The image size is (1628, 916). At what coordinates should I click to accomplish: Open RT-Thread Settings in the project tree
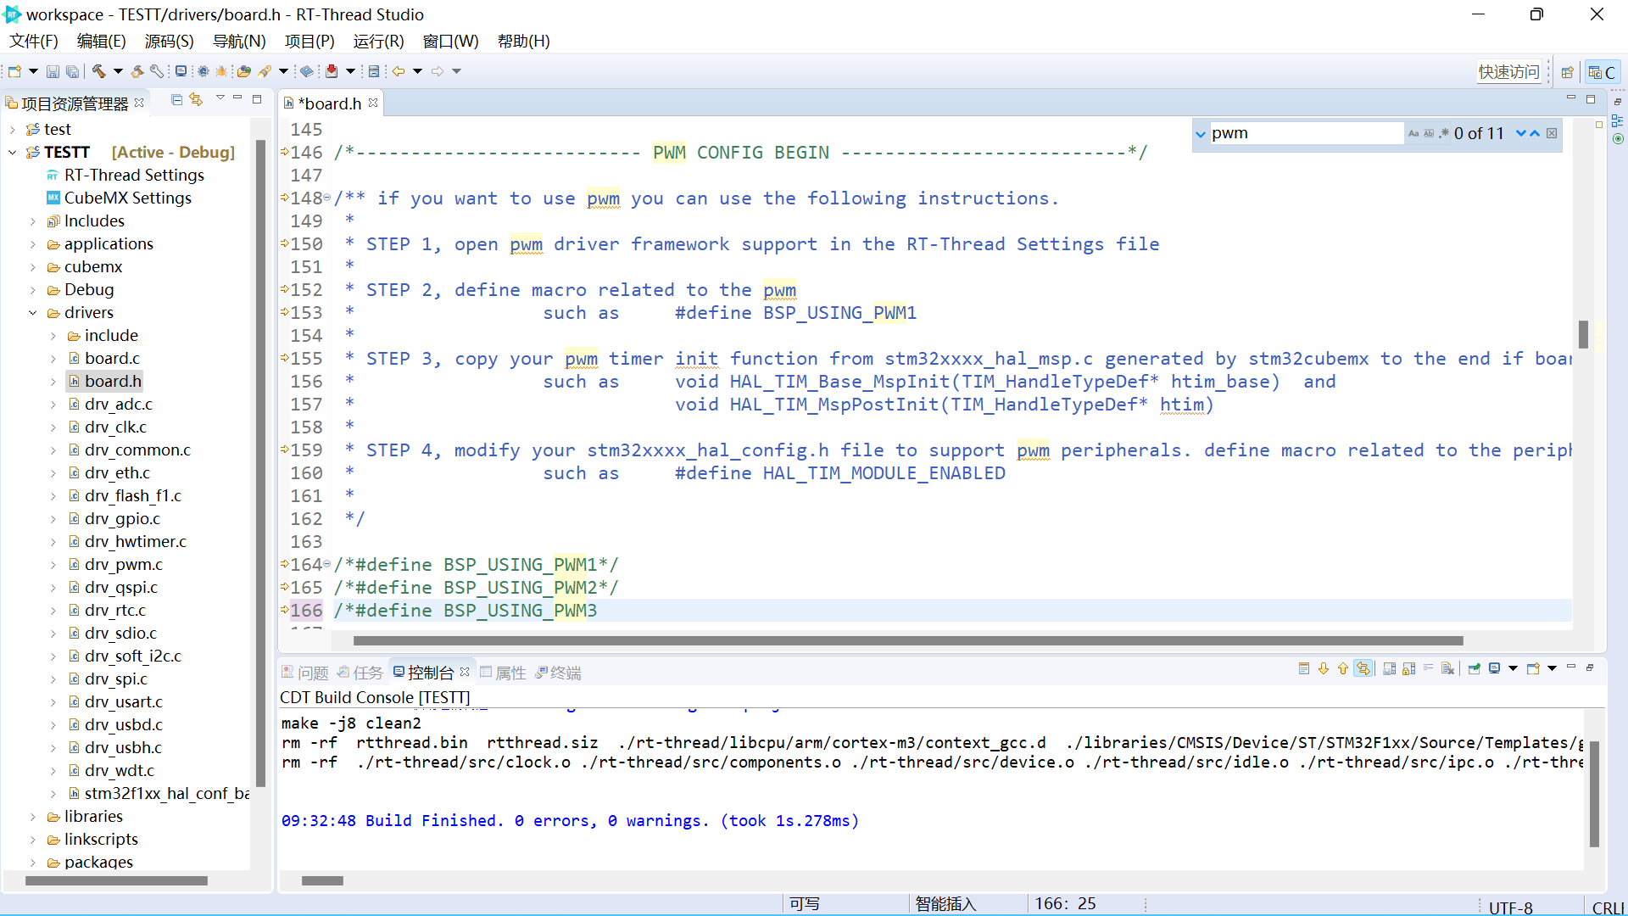coord(134,175)
